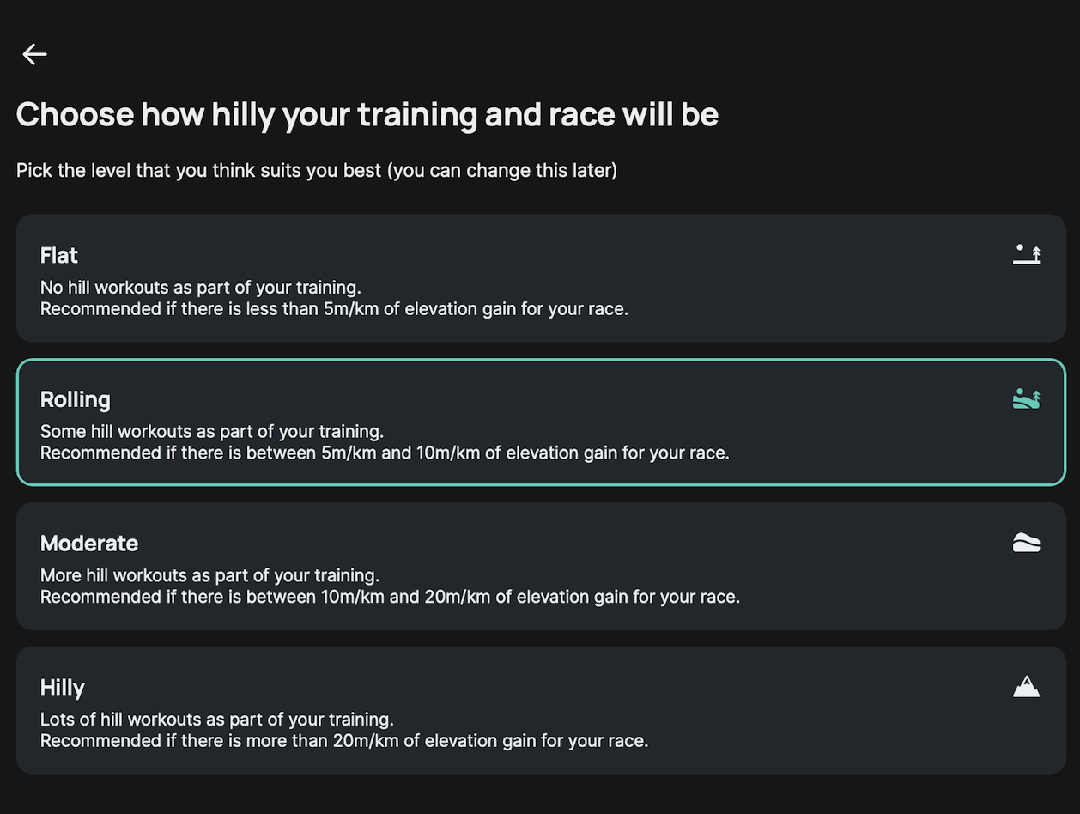Click the Hilly mountain peak icon
This screenshot has height=814, width=1080.
[1026, 687]
